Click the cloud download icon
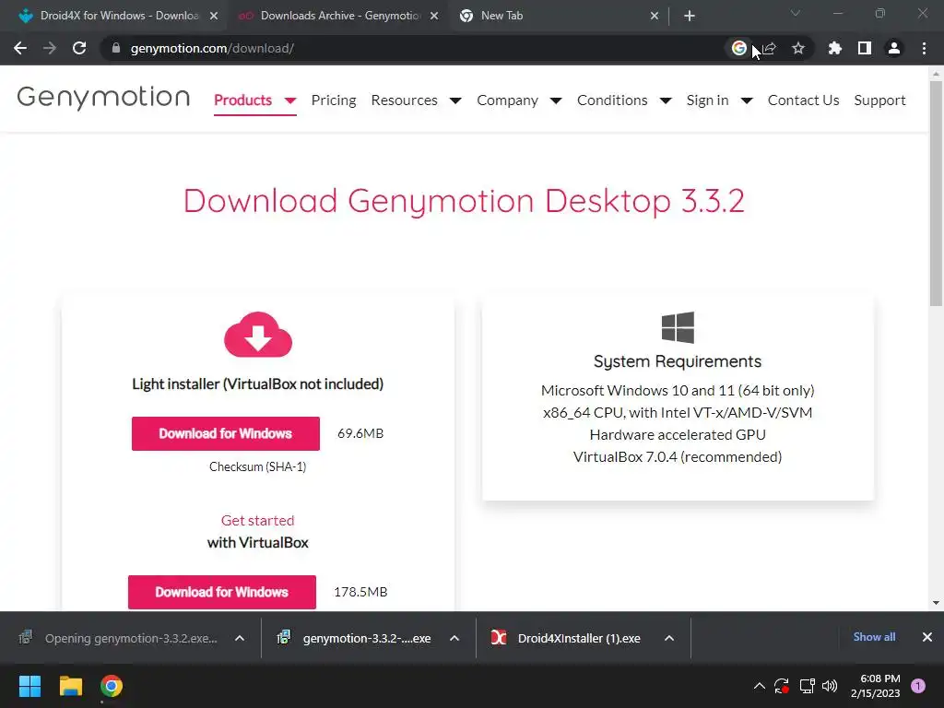The height and width of the screenshot is (708, 944). (x=258, y=335)
